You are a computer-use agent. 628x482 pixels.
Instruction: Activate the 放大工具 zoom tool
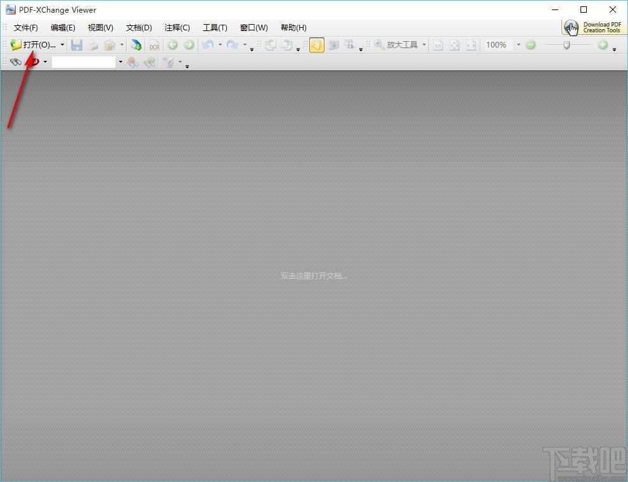pyautogui.click(x=396, y=45)
